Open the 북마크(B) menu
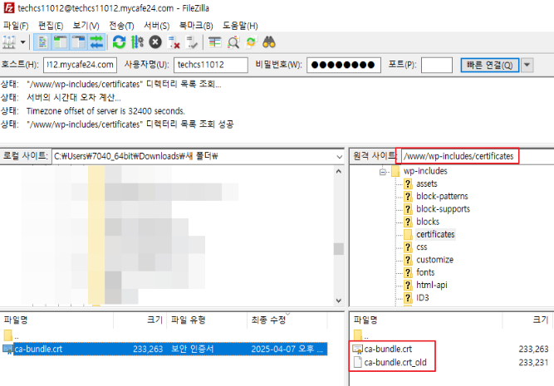This screenshot has height=386, width=554. coord(196,26)
